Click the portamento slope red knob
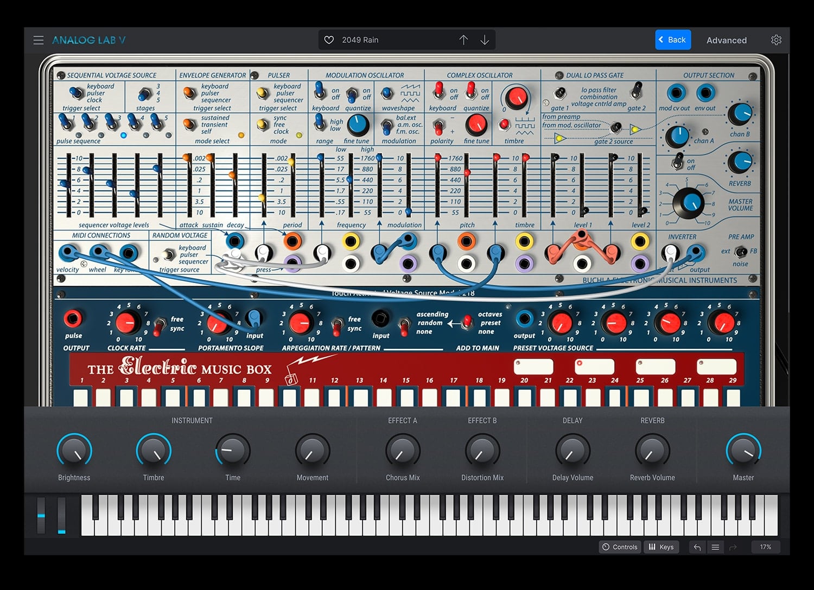Viewport: 814px width, 590px height. click(x=218, y=323)
